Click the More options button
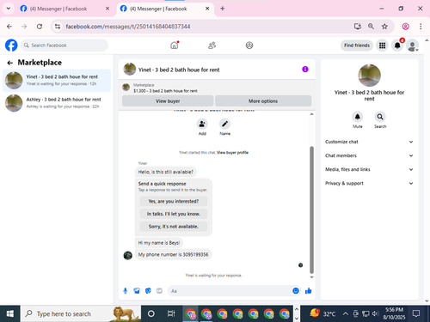 point(263,101)
